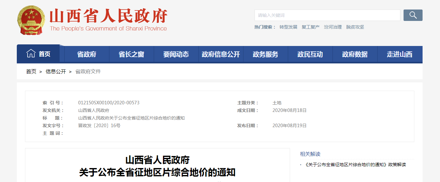Focus the keyword search input field
The image size is (440, 182).
coord(327,15)
